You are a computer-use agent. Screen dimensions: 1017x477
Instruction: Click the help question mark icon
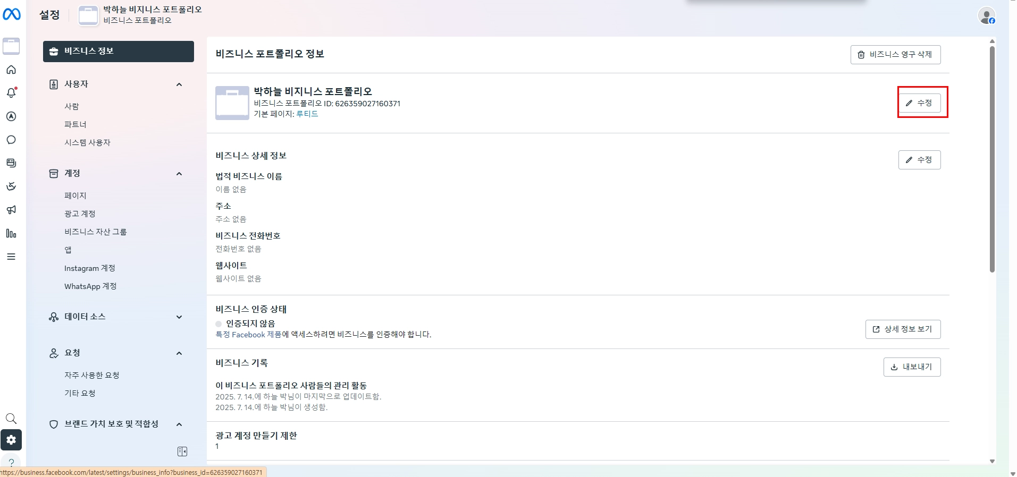pyautogui.click(x=11, y=462)
